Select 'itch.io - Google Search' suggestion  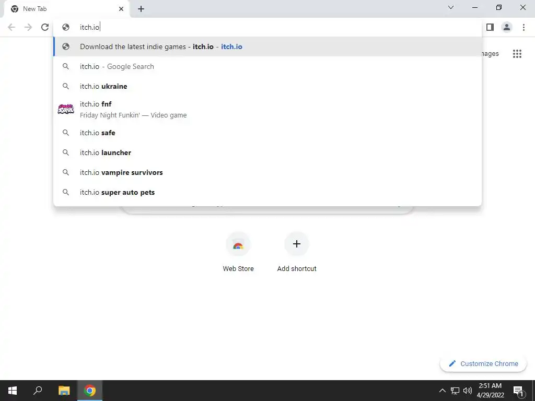(268, 66)
